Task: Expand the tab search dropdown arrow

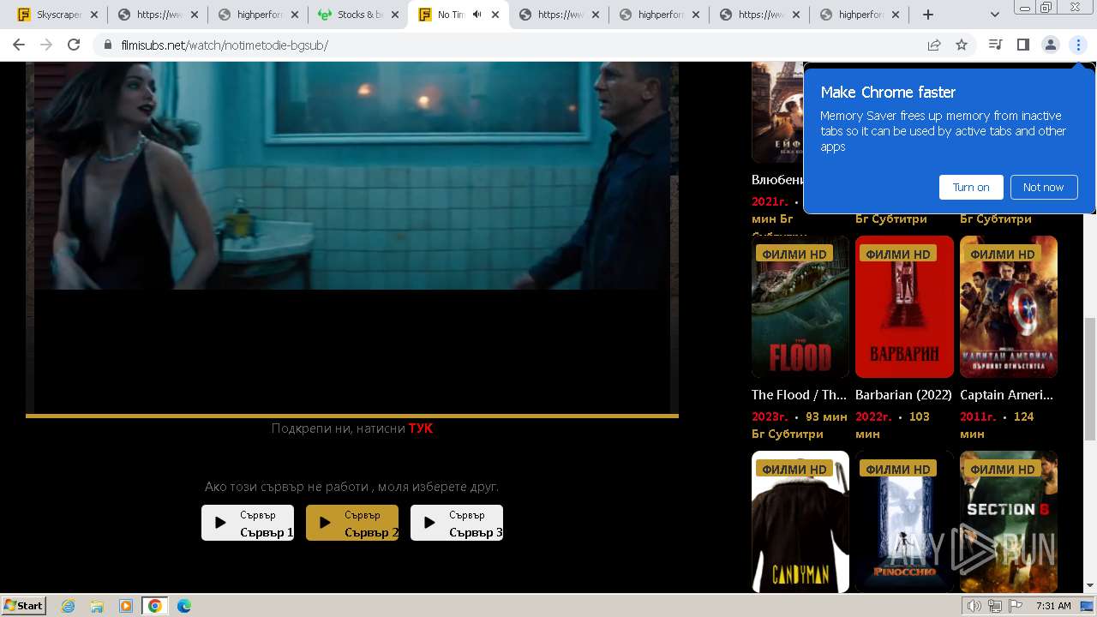Action: pyautogui.click(x=994, y=15)
